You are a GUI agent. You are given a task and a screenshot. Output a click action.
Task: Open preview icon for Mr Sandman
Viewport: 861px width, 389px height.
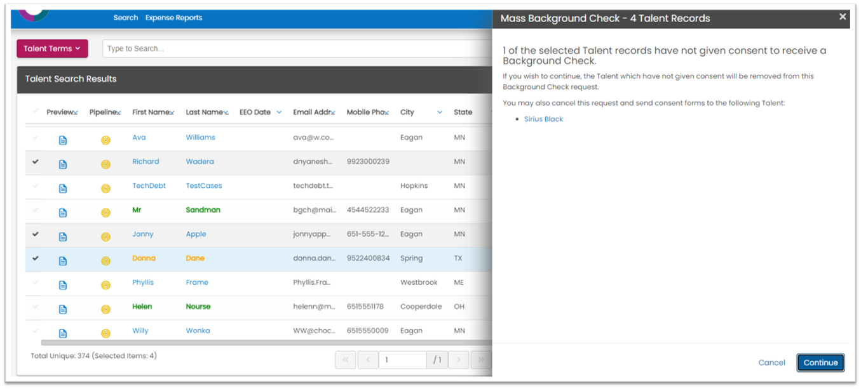[x=63, y=213]
